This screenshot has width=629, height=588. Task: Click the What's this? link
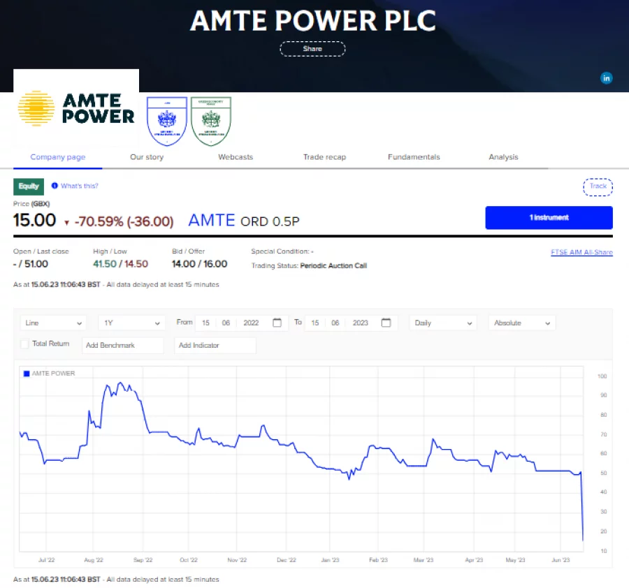click(x=80, y=186)
